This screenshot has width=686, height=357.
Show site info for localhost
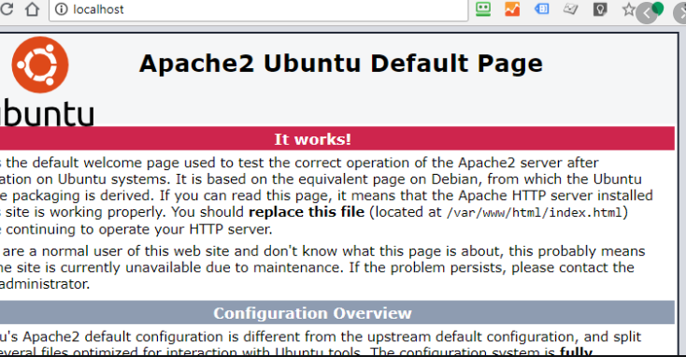tap(62, 9)
